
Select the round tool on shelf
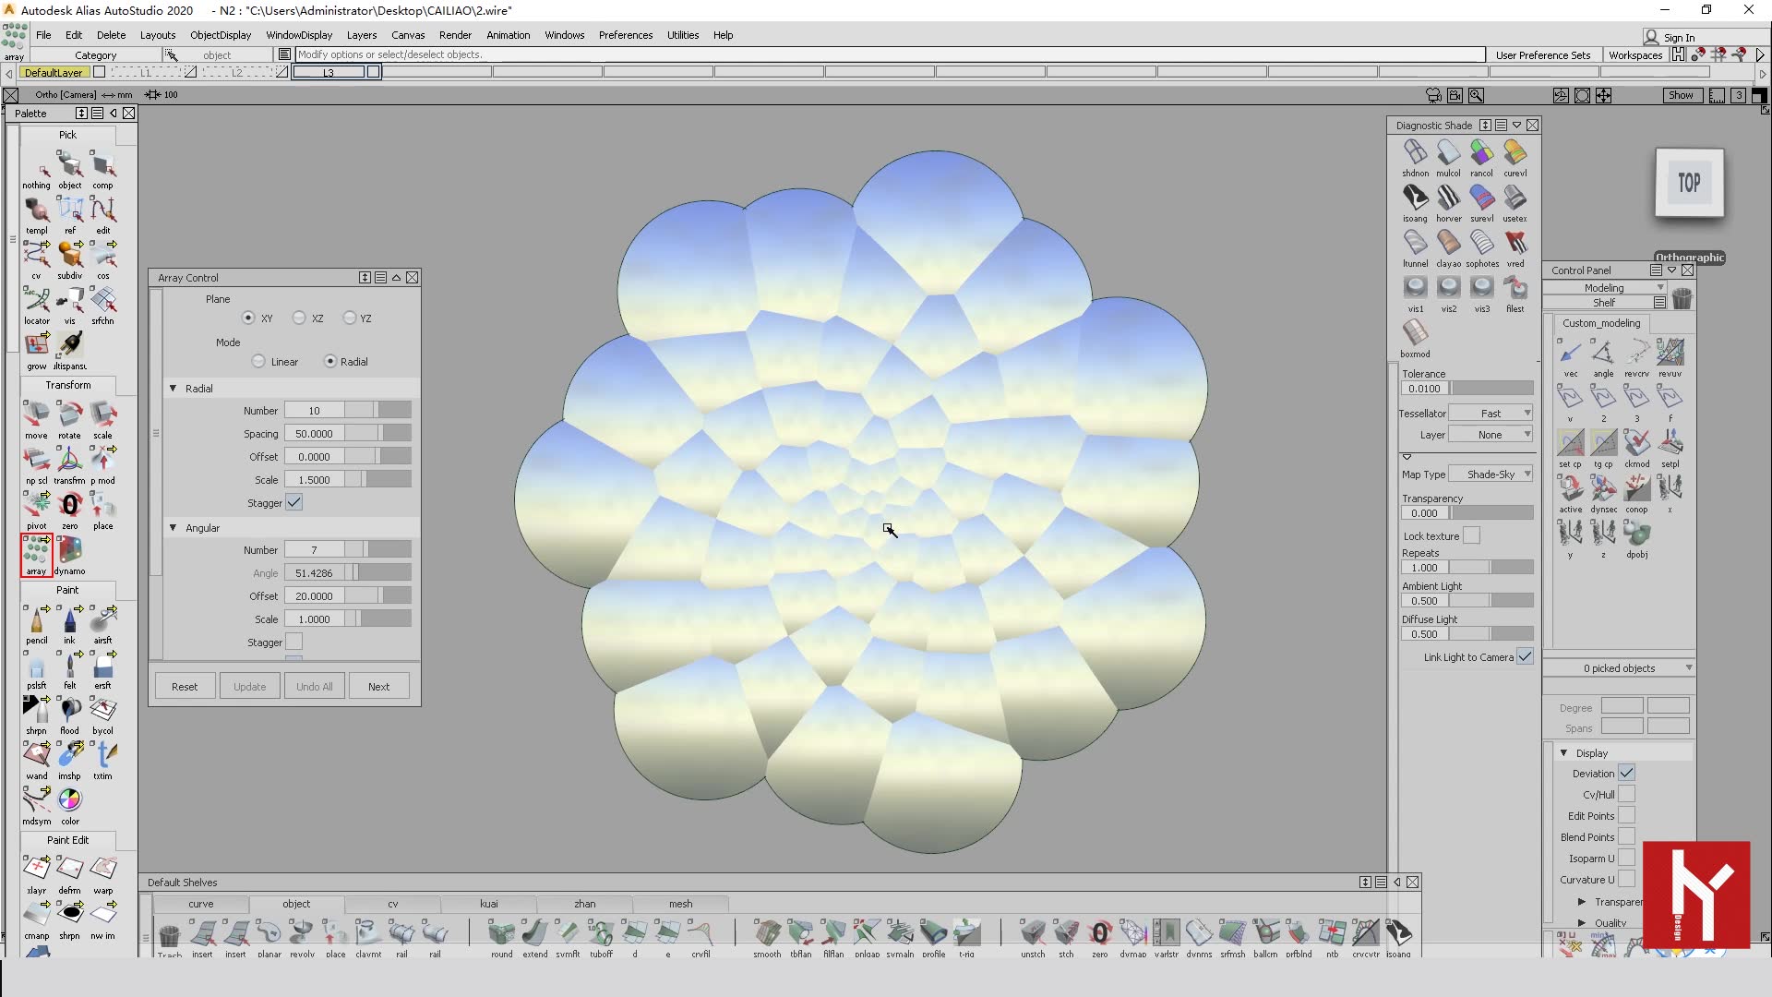[x=501, y=932]
